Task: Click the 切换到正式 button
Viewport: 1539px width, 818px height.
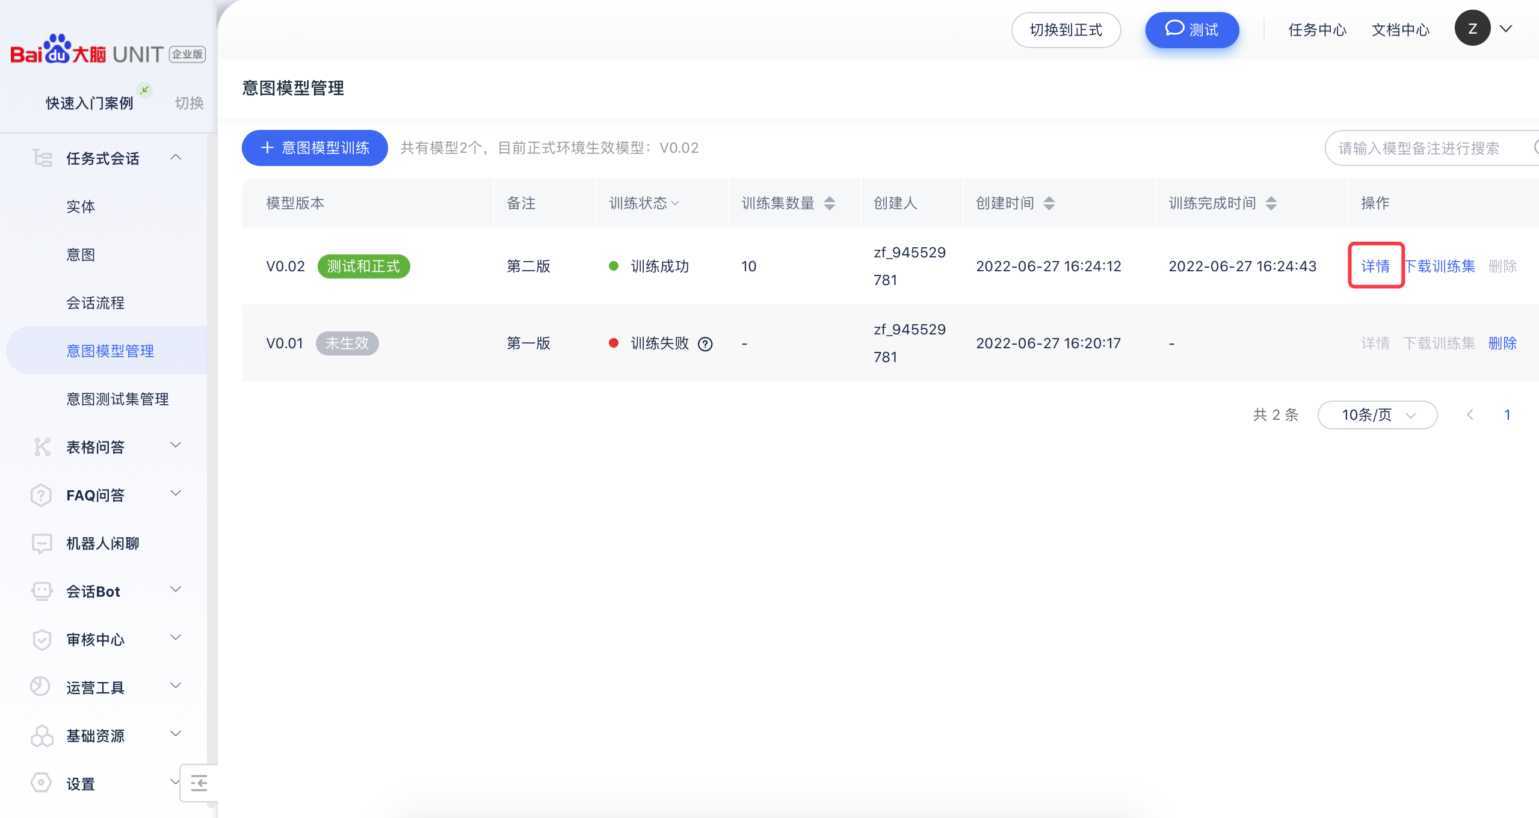Action: point(1066,30)
